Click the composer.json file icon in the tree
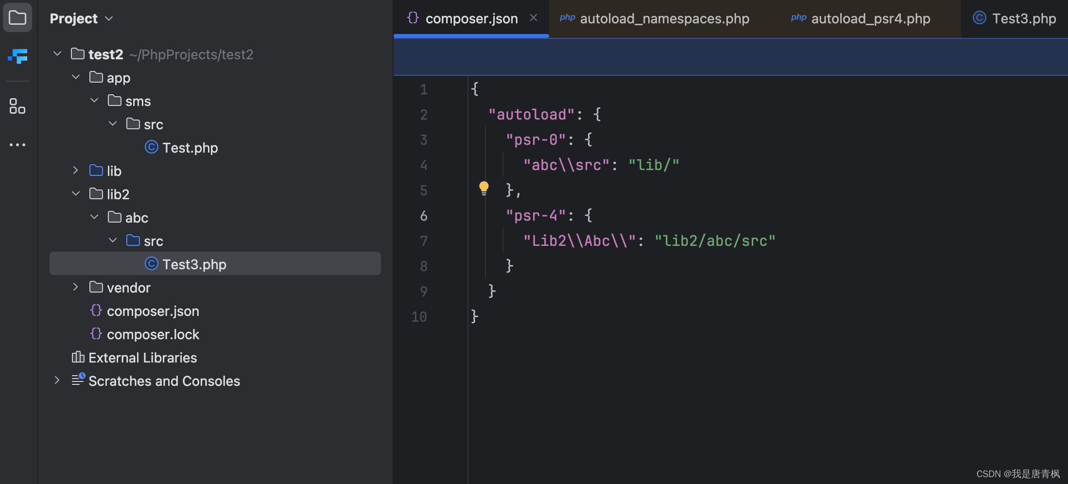The image size is (1068, 484). click(x=96, y=310)
